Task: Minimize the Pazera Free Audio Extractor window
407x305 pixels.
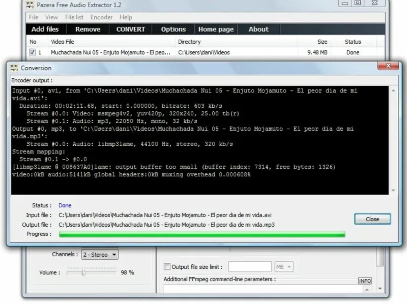Action: click(345, 3)
